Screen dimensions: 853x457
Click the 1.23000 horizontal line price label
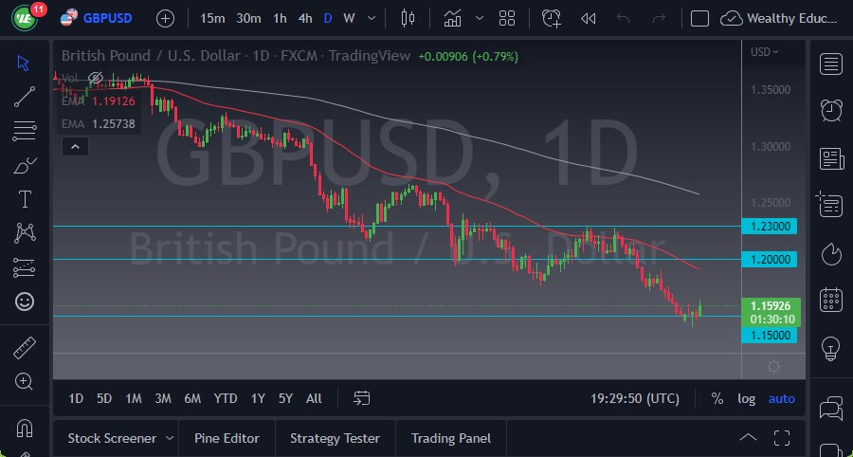[772, 226]
